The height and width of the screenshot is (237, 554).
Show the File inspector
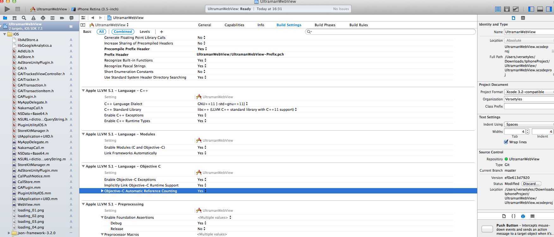coord(514,18)
